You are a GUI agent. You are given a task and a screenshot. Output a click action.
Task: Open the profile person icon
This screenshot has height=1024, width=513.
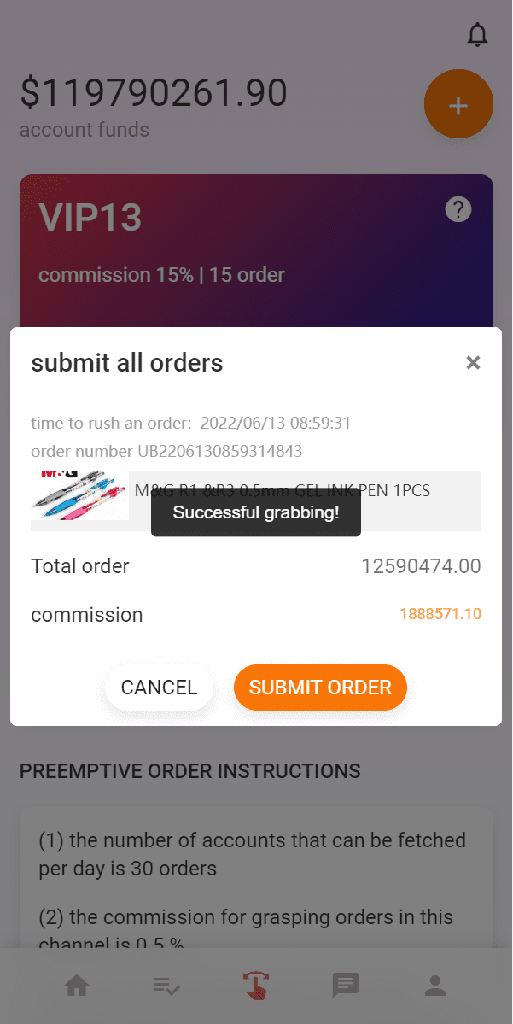435,986
